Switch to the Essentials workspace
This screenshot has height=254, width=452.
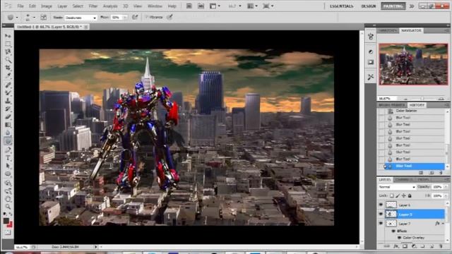[342, 6]
